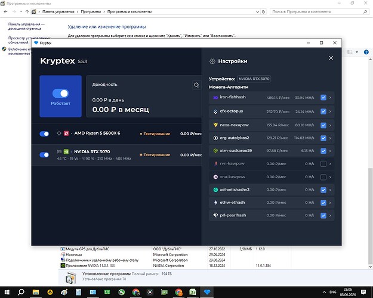The height and width of the screenshot is (298, 373).
Task: Open the notification center in taskbar
Action: tap(363, 292)
